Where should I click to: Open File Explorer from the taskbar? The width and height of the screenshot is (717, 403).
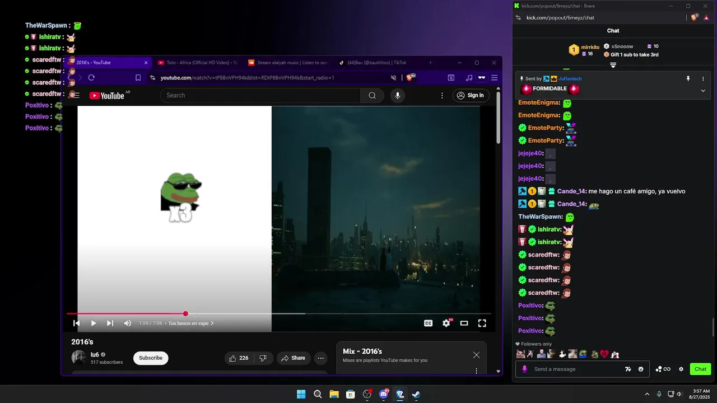[334, 394]
